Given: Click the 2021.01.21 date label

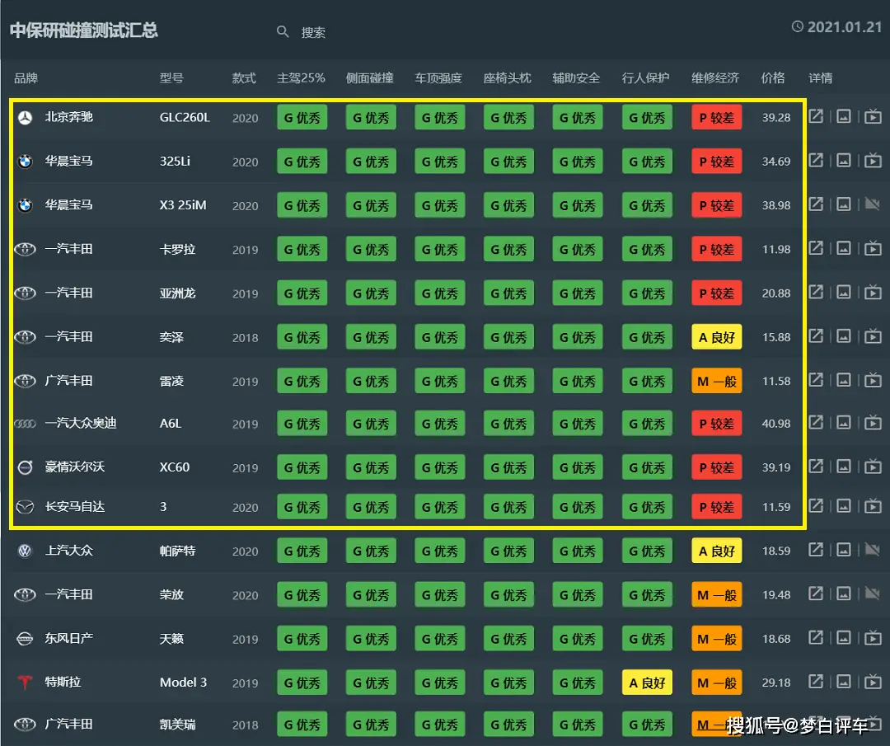Looking at the screenshot, I should [x=845, y=26].
